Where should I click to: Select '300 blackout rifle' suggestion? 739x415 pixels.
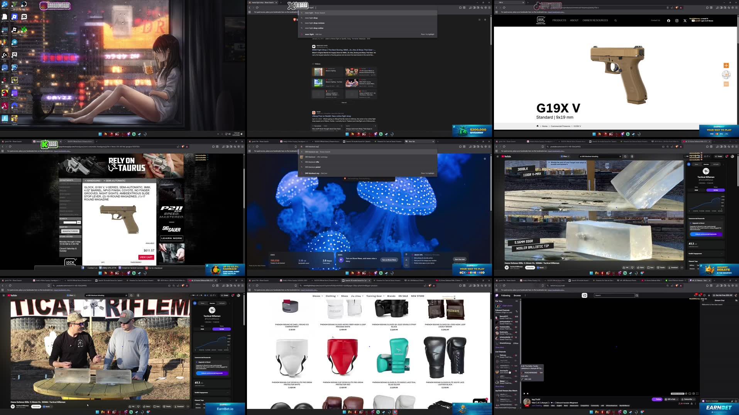367,162
